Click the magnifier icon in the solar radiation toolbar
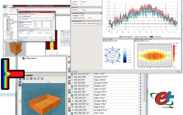Image resolution: width=183 pixels, height=115 pixels. point(144,41)
